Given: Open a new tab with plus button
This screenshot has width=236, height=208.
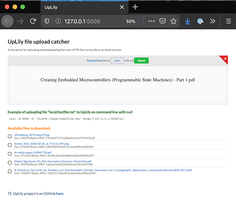Looking at the screenshot, I should 135,7.
